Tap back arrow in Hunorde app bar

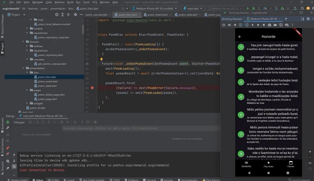(x=240, y=36)
